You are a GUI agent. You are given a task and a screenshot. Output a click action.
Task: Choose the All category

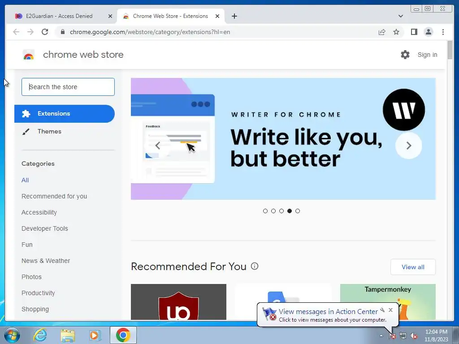25,180
